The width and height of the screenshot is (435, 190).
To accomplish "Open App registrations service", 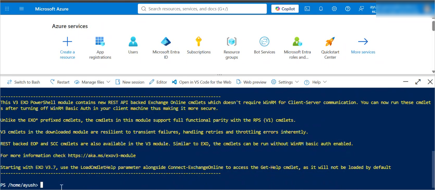I will 100,48.
